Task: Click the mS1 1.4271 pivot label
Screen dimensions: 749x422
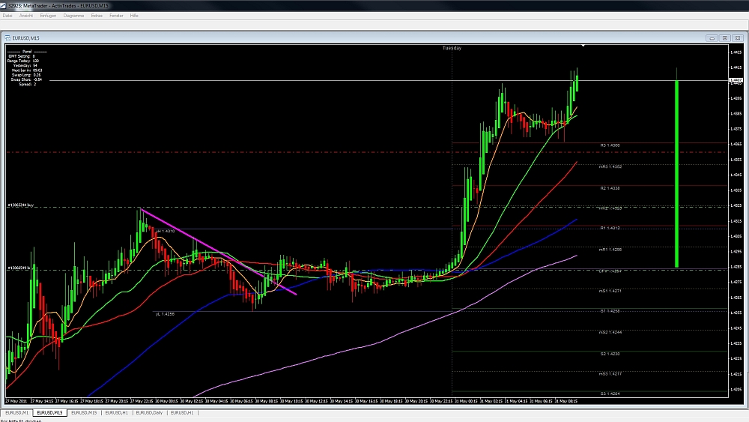Action: [610, 291]
